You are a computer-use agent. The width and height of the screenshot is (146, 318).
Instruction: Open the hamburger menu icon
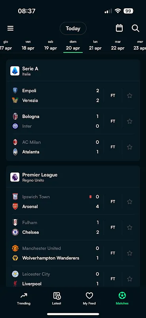(11, 28)
